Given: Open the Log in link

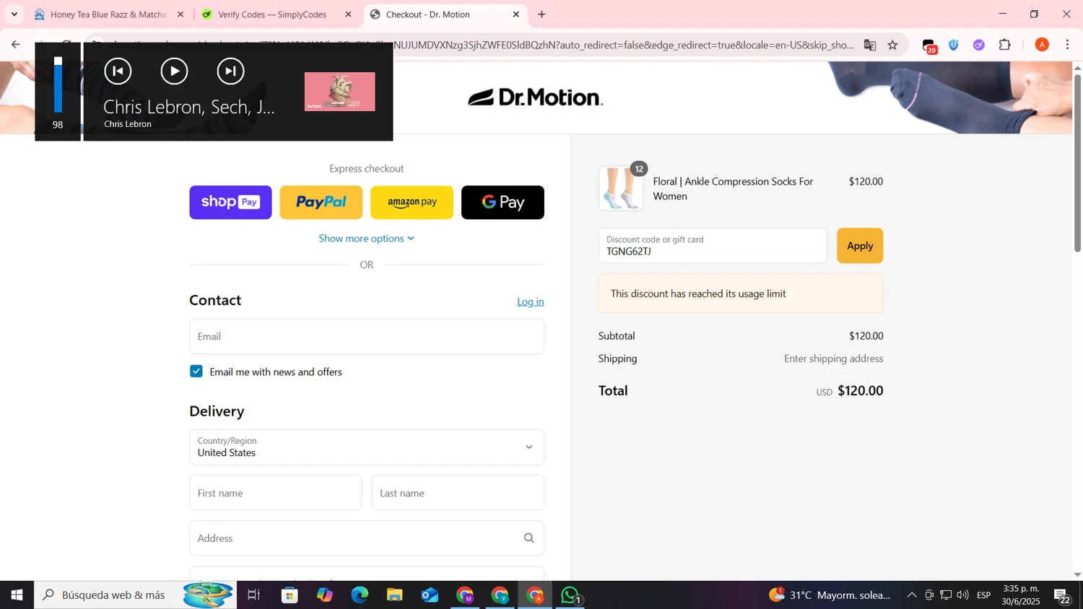Looking at the screenshot, I should [531, 302].
